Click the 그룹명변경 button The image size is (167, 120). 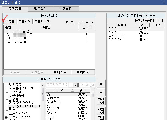pyautogui.click(x=42, y=22)
